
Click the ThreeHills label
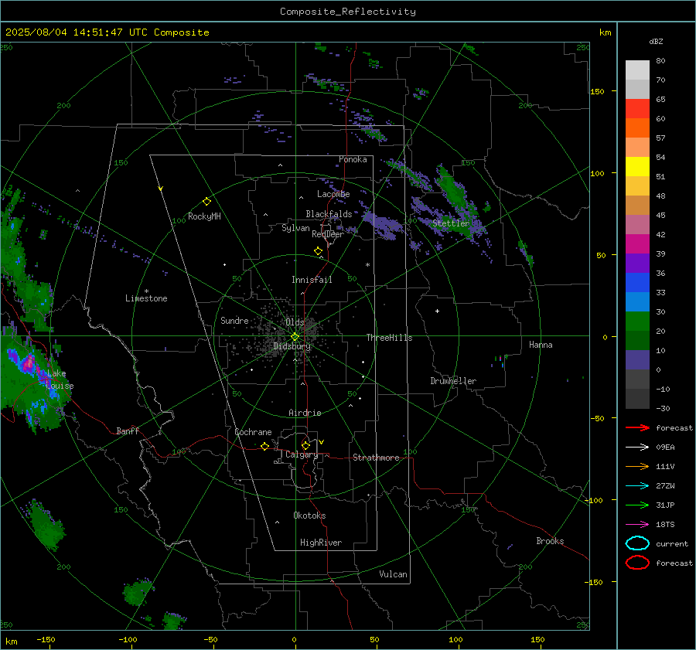click(389, 338)
